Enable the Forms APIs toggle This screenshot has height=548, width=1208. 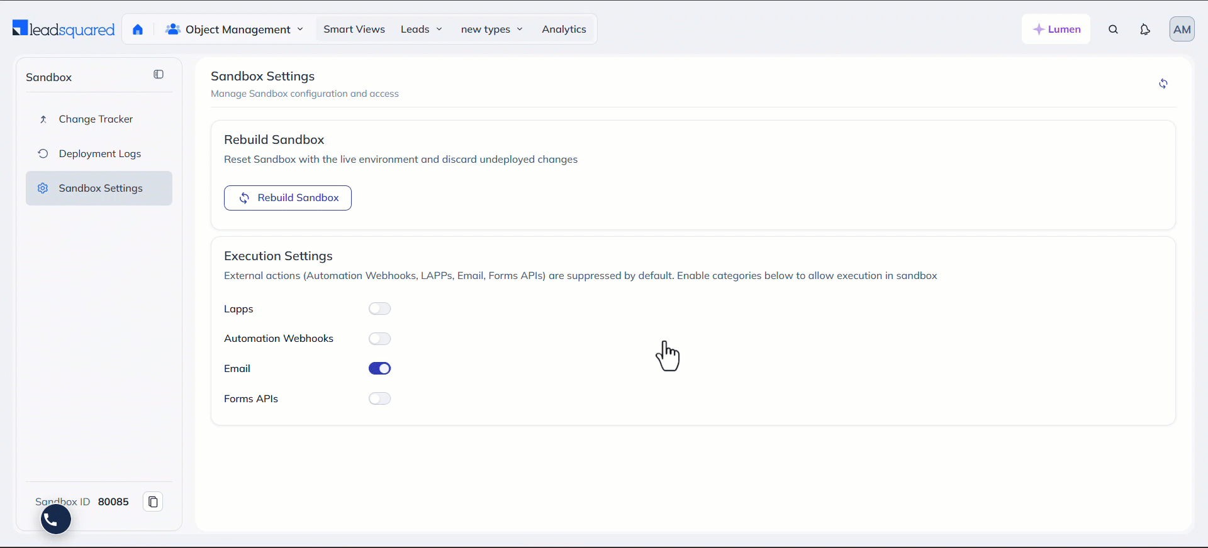[x=380, y=398]
